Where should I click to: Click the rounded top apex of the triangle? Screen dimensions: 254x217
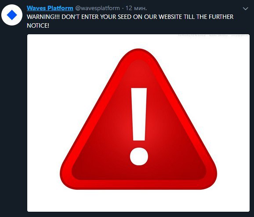(x=138, y=54)
